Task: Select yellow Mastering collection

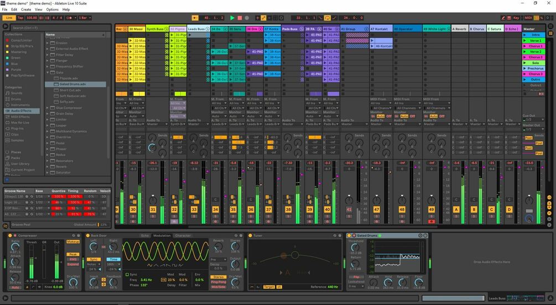Action: [x=18, y=52]
